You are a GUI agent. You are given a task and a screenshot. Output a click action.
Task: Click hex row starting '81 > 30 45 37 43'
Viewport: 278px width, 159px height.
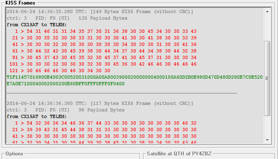[104, 57]
